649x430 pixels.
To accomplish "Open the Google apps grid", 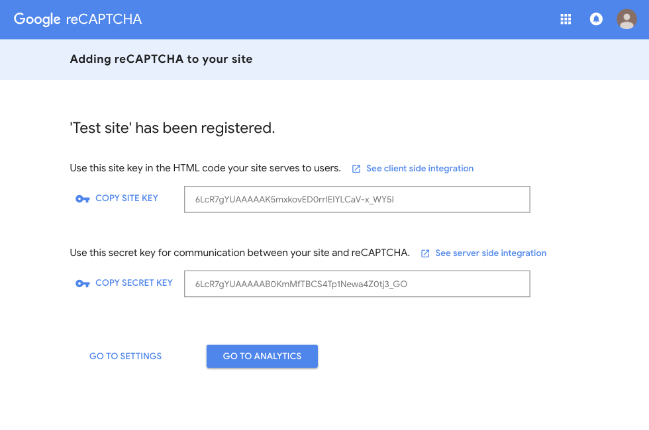I will (x=566, y=19).
